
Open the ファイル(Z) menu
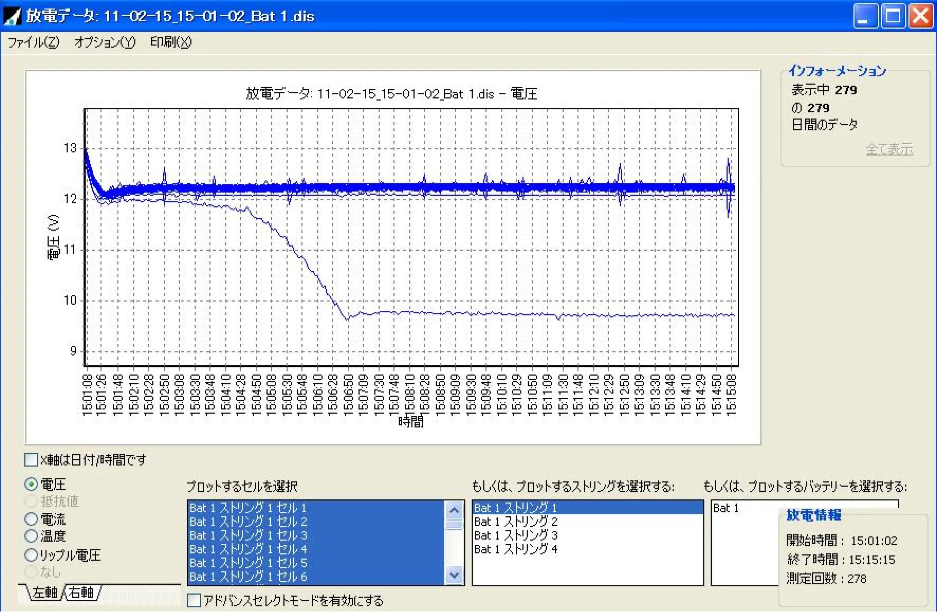pos(33,42)
